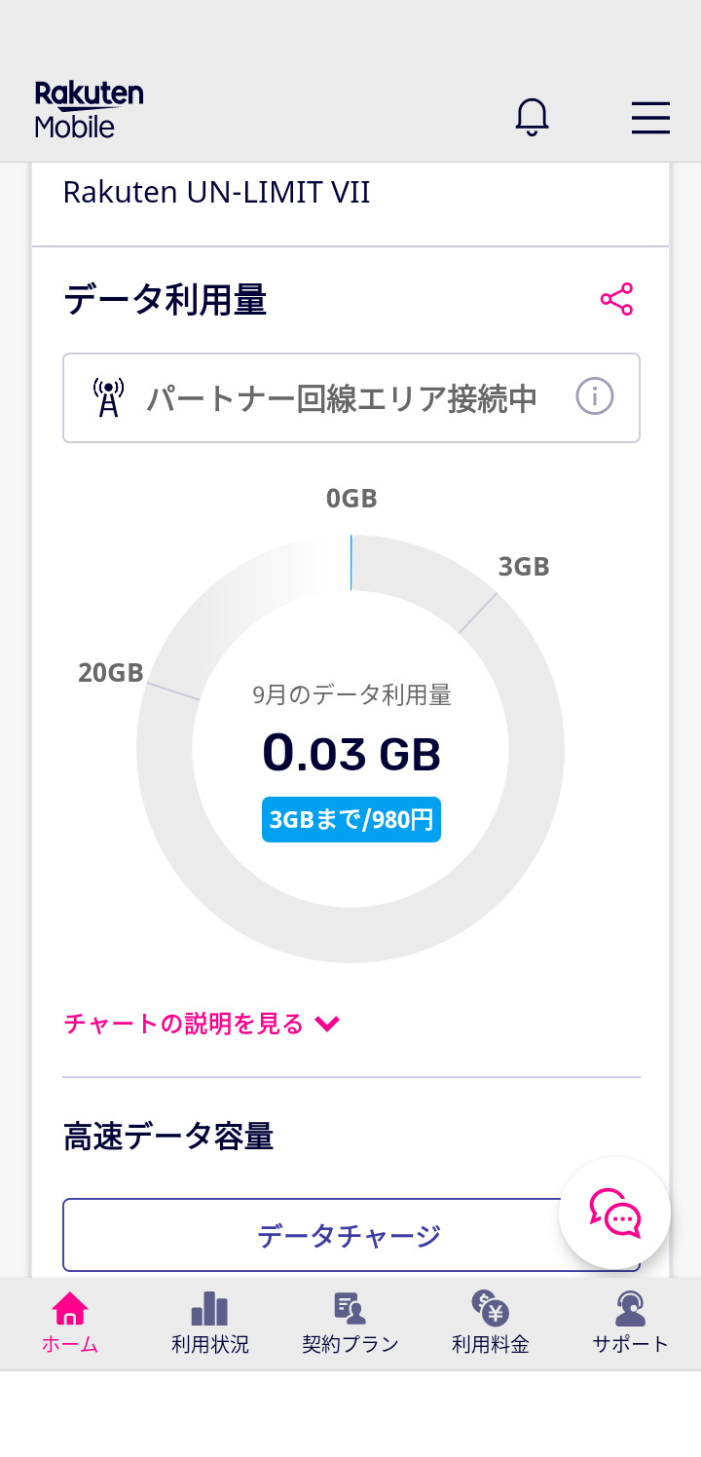
Task: Open the notifications bell
Action: 532,117
